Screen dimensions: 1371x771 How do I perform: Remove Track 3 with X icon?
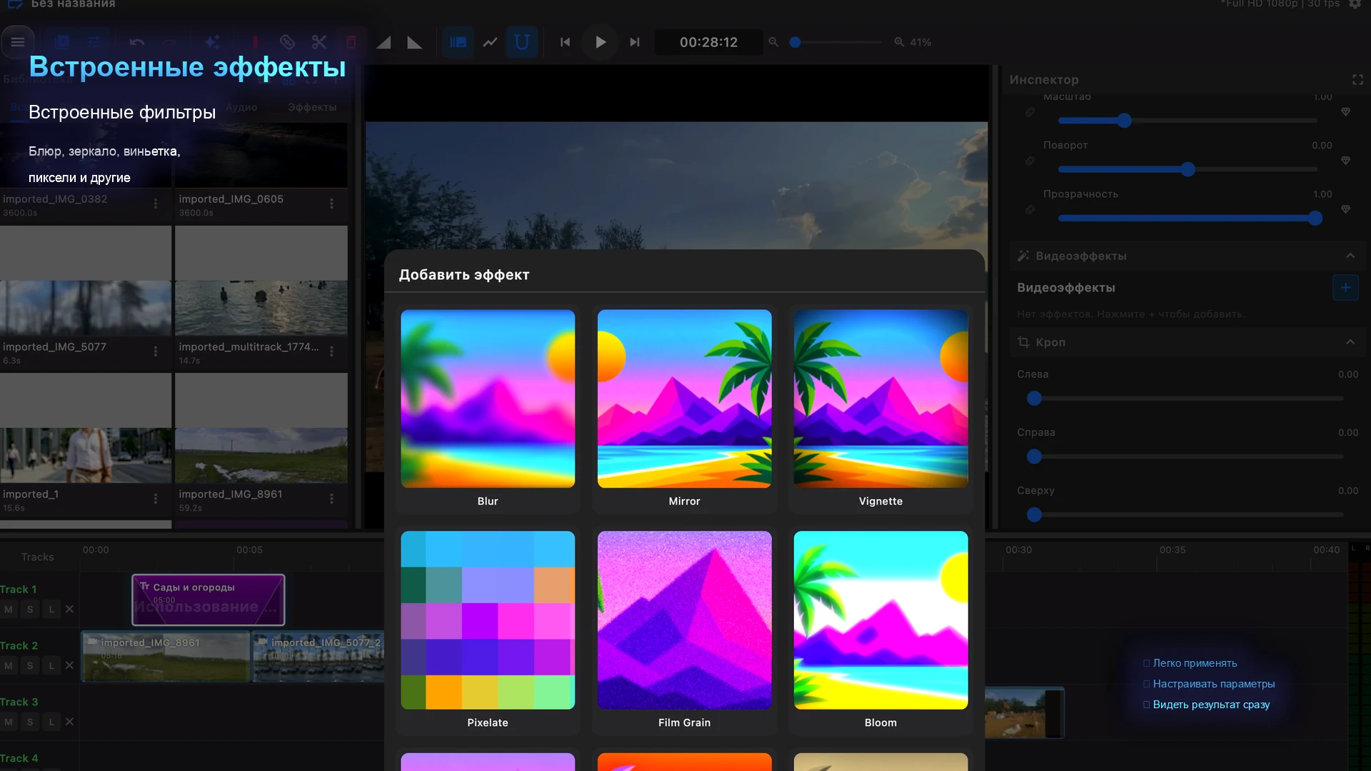coord(69,722)
